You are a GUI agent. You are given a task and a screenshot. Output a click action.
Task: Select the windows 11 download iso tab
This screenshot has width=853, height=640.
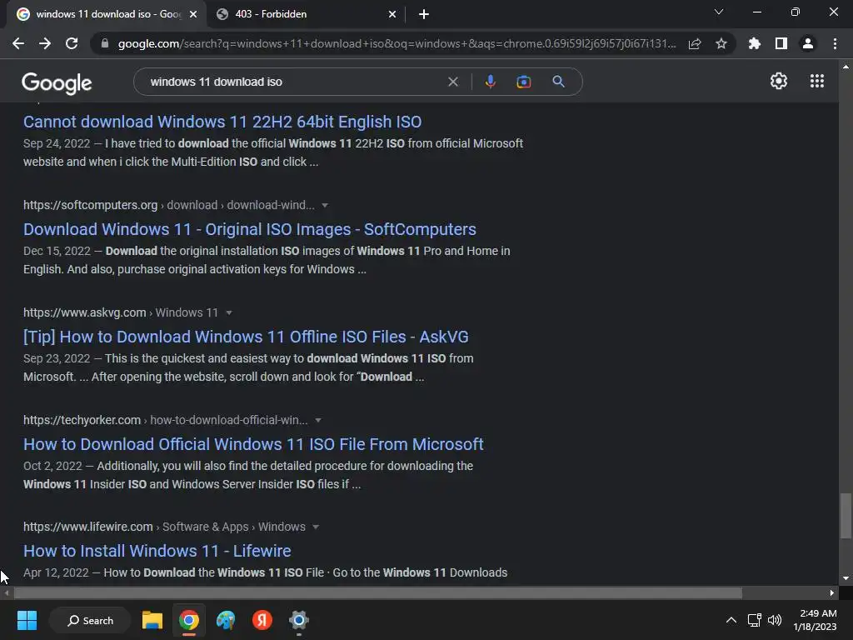pos(107,14)
